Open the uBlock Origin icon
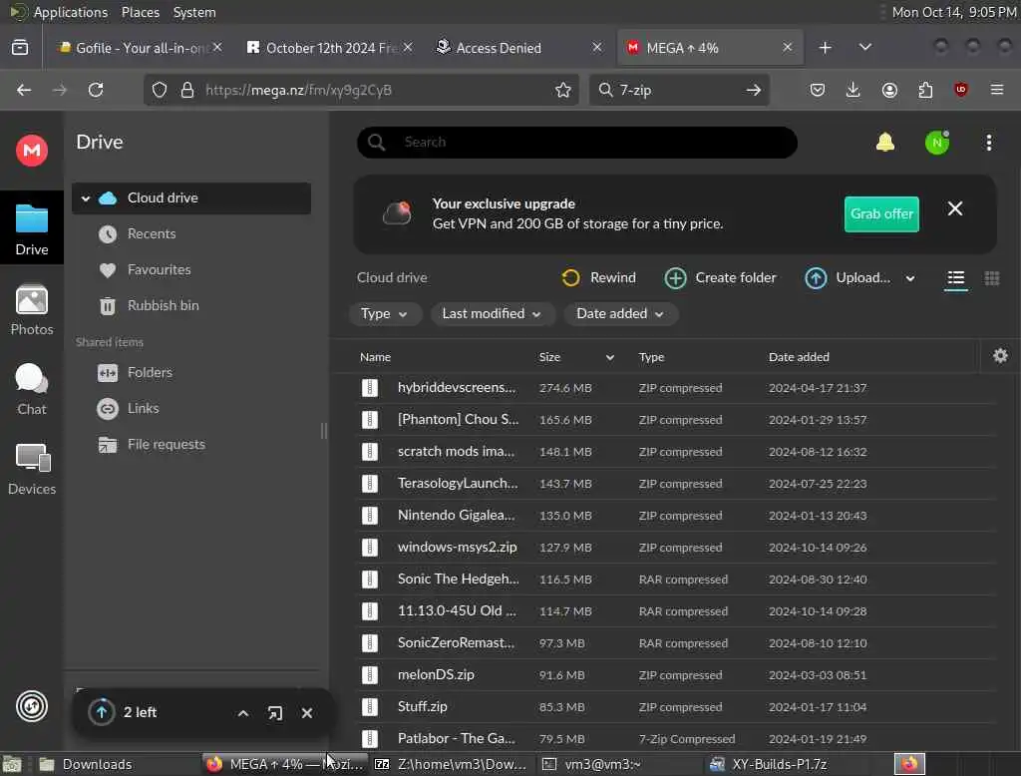 tap(960, 90)
